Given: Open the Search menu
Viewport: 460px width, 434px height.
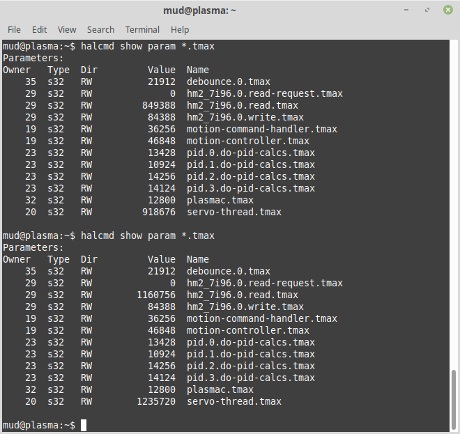Looking at the screenshot, I should pyautogui.click(x=100, y=30).
